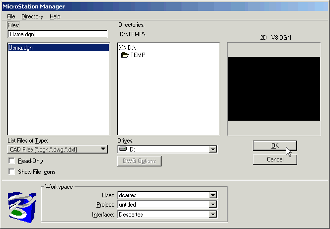Viewport: 330px width, 229px height.
Task: Enable the Read-Only checkbox
Action: tap(11, 161)
